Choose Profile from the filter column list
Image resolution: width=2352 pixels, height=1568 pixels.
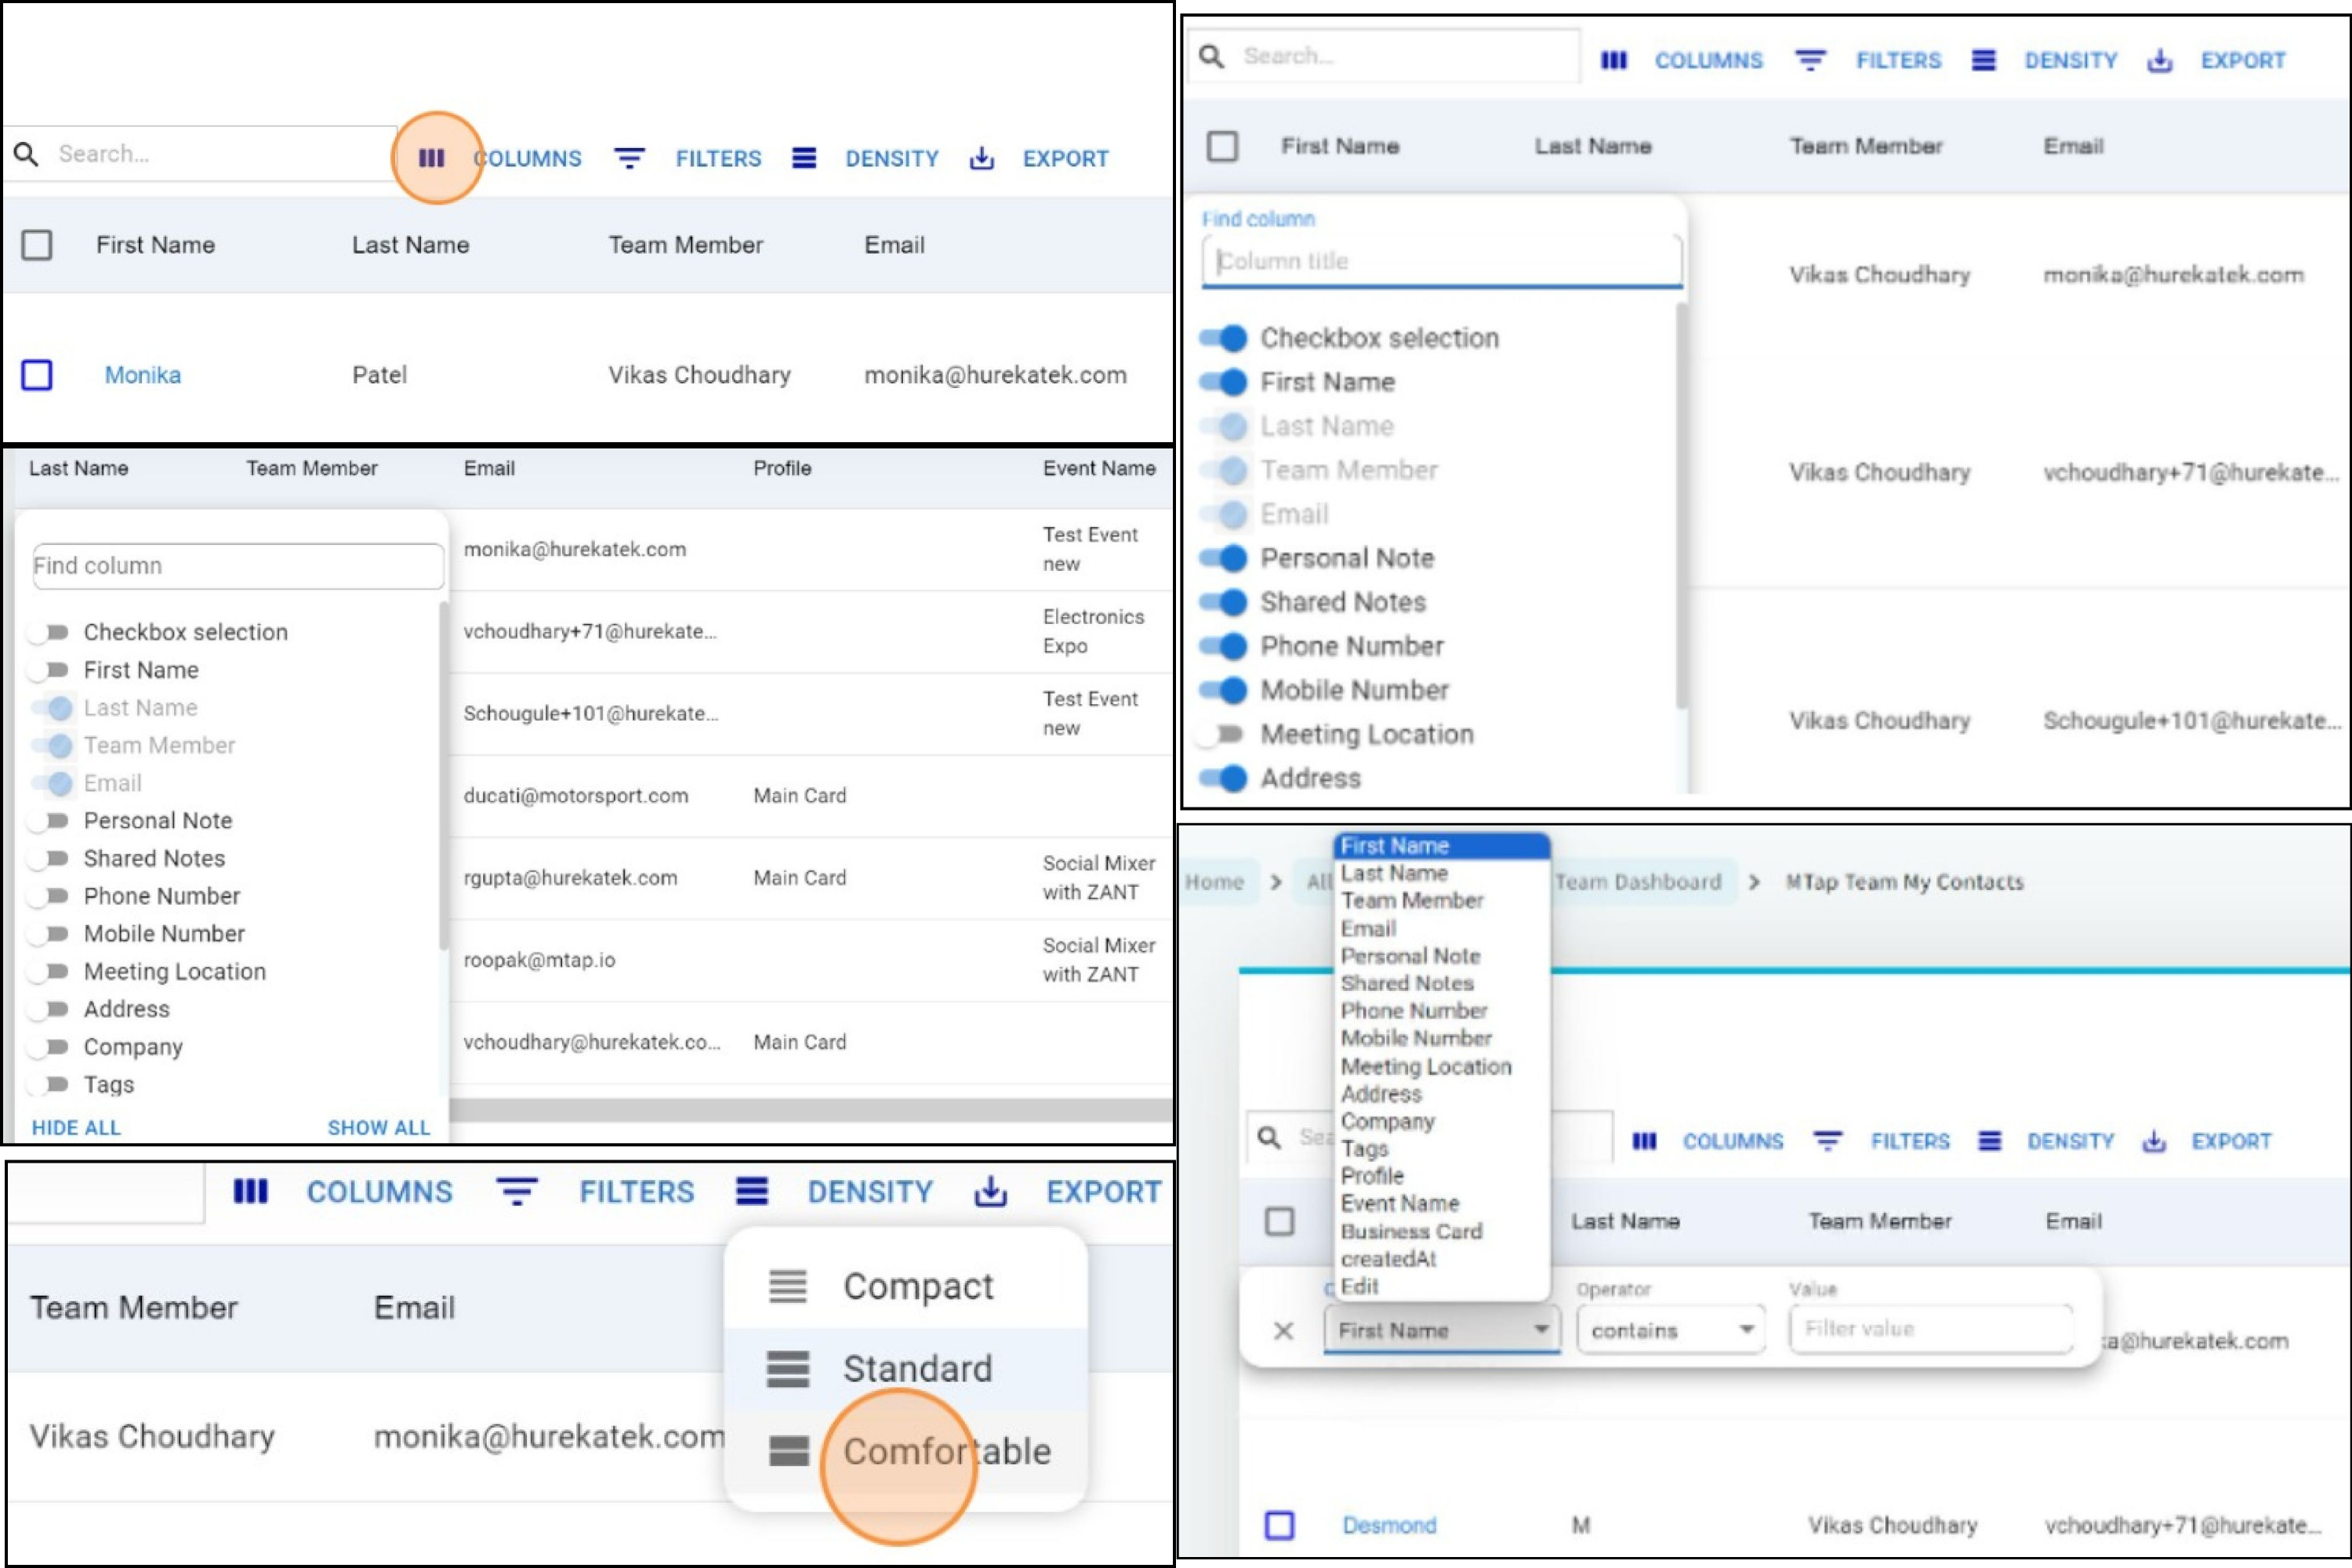(x=1442, y=1176)
